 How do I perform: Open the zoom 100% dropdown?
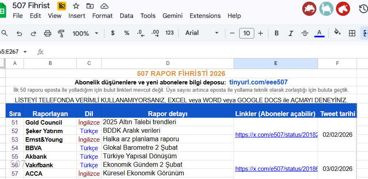point(85,33)
